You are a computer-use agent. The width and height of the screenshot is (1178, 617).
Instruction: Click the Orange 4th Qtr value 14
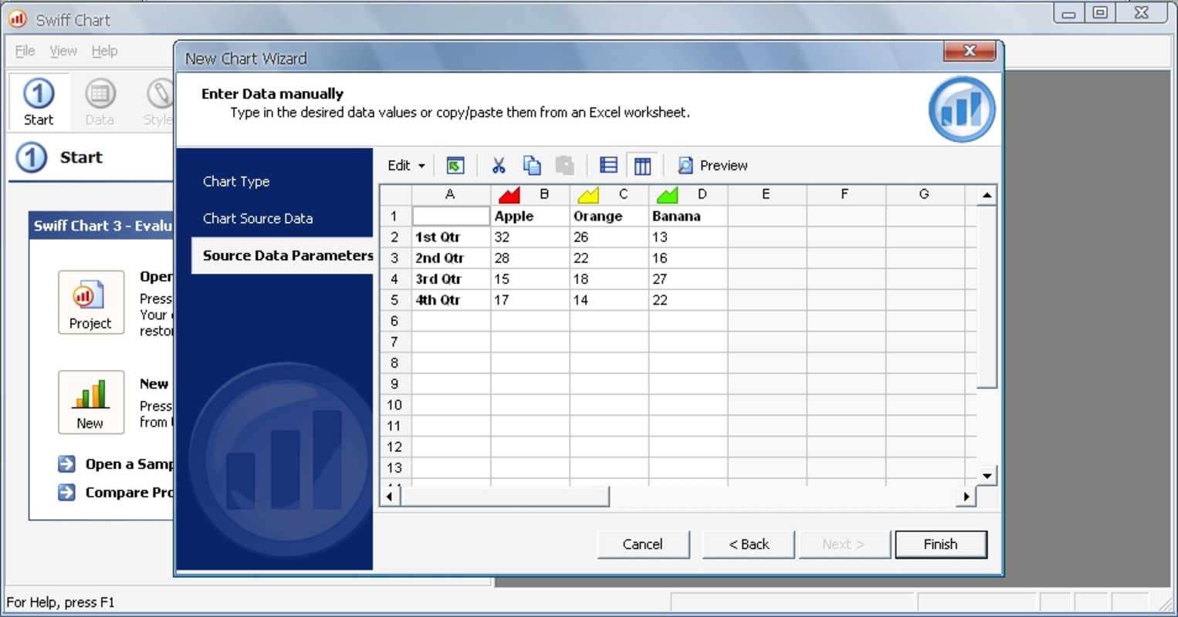coord(609,300)
